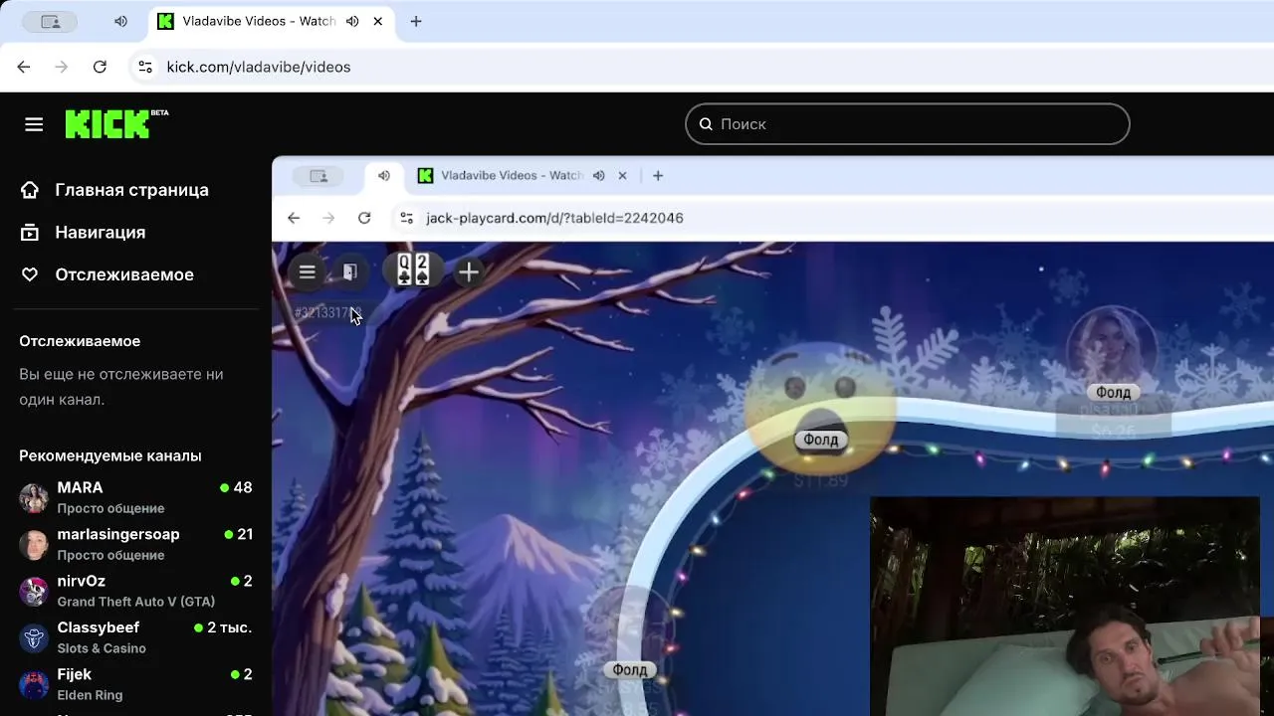Click reload icon in inner video browser
This screenshot has width=1274, height=716.
364,218
